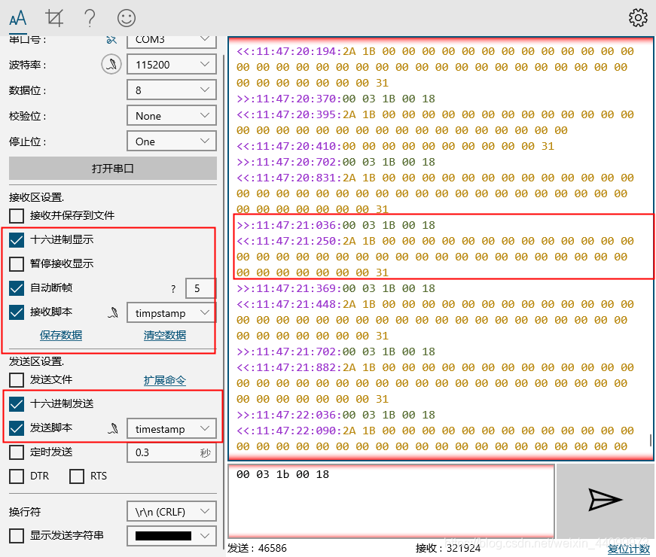
Task: Click the smiley feedback icon
Action: pos(127,18)
